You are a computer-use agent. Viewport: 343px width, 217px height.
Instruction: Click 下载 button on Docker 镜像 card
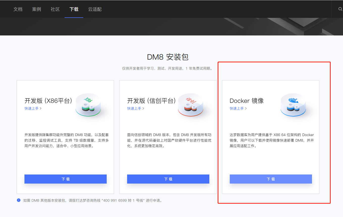pyautogui.click(x=271, y=179)
